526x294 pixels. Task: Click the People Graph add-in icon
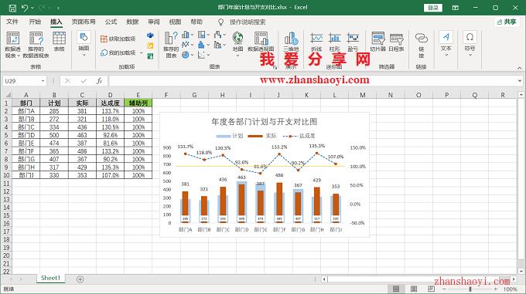150,56
